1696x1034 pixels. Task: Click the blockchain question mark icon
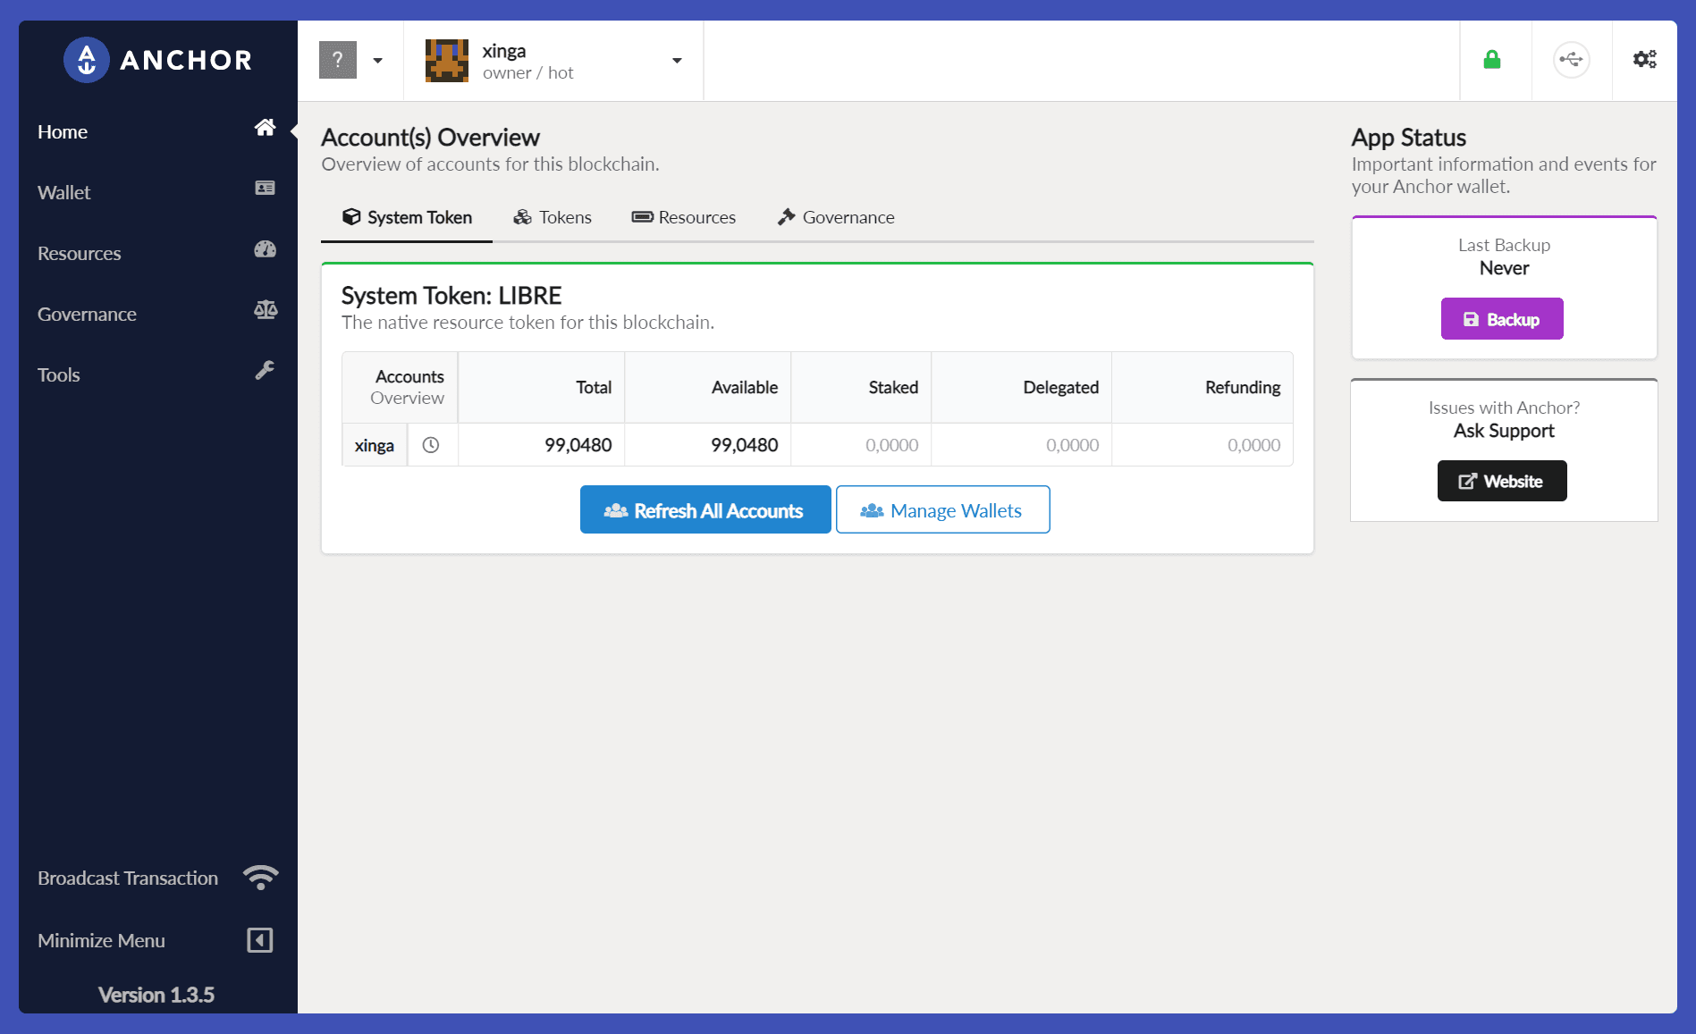338,60
